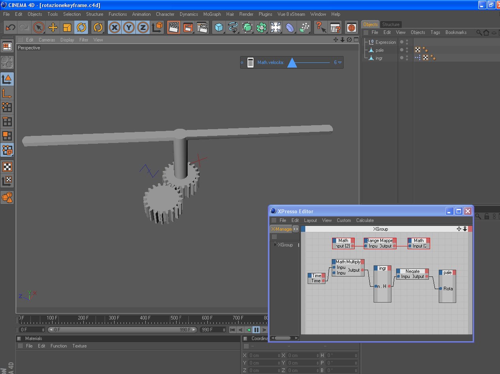Add a Cube primitive object

click(x=219, y=28)
